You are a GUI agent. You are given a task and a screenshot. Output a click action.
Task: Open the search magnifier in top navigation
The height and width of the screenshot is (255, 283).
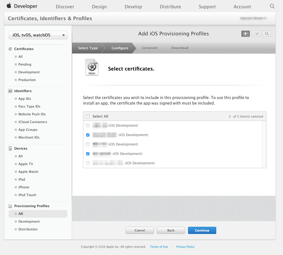pyautogui.click(x=272, y=6)
